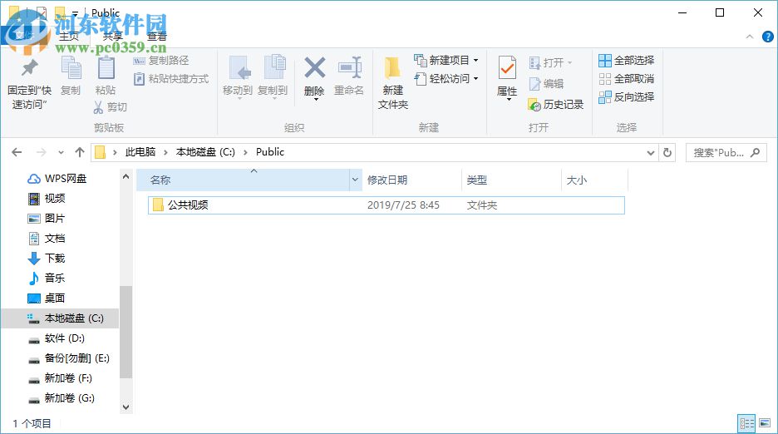Click 本地磁盘 (C:) in address path
This screenshot has width=778, height=434.
(205, 152)
